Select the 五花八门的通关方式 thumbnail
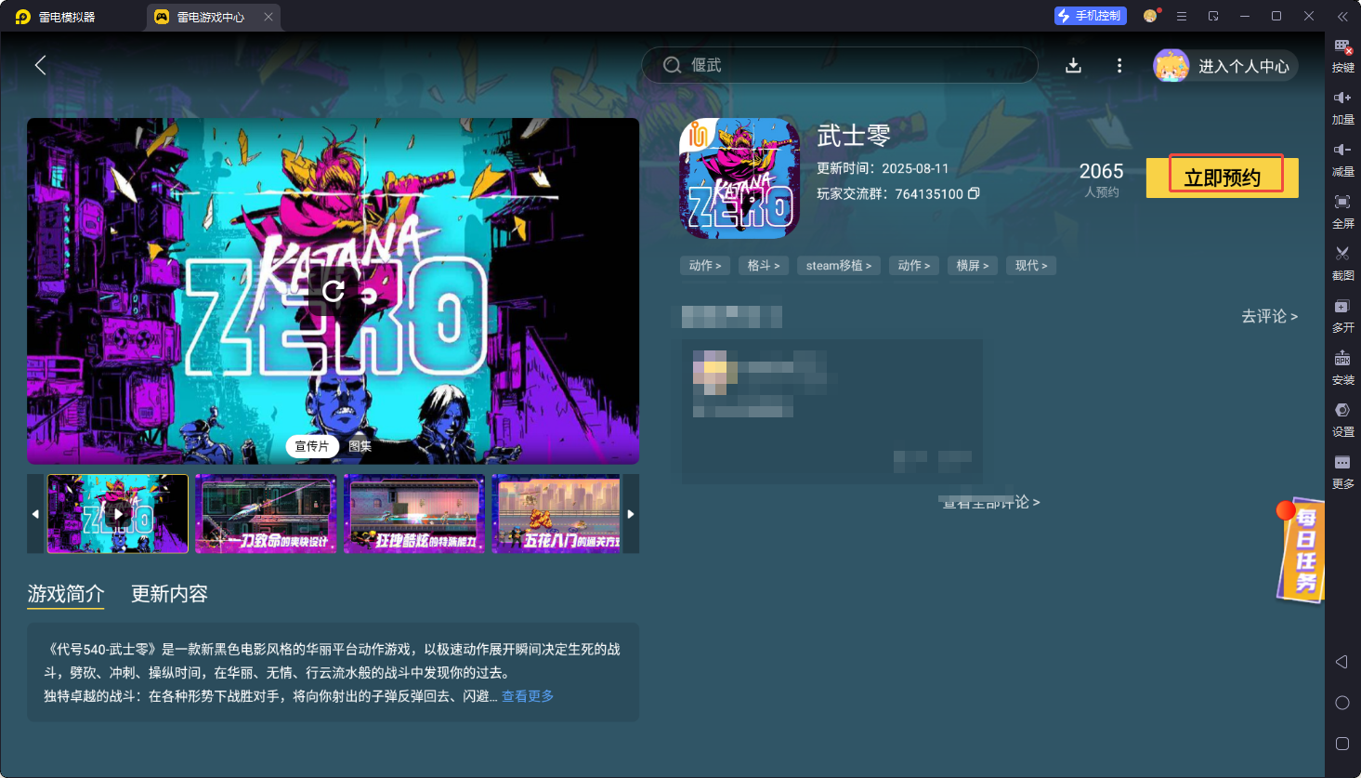1361x778 pixels. (556, 514)
